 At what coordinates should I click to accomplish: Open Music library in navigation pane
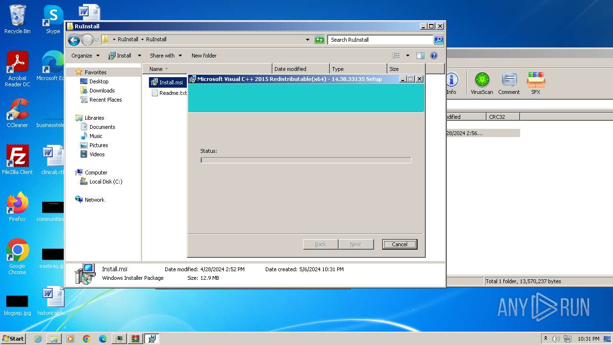(96, 136)
